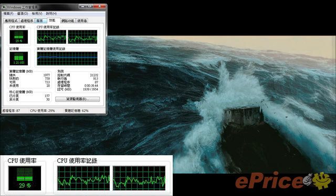Viewport: 336px width, 196px height.
Task: Click the memory 1.21 GB gauge
Action: [x=19, y=59]
